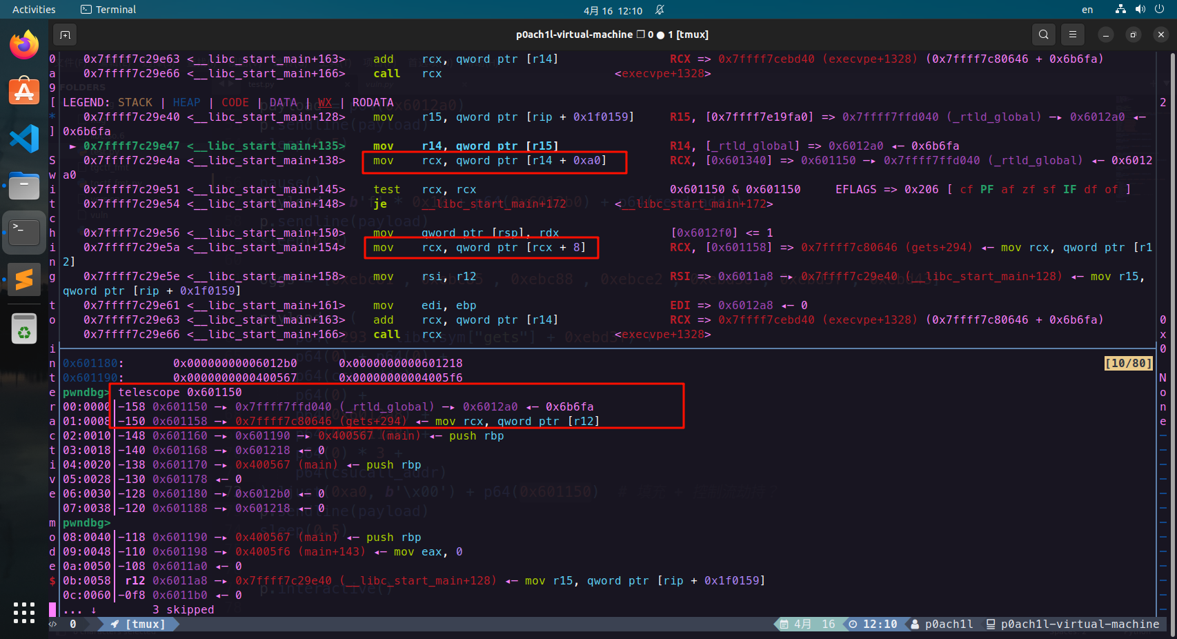This screenshot has height=639, width=1177.
Task: Maximize the terminal window
Action: (1134, 35)
